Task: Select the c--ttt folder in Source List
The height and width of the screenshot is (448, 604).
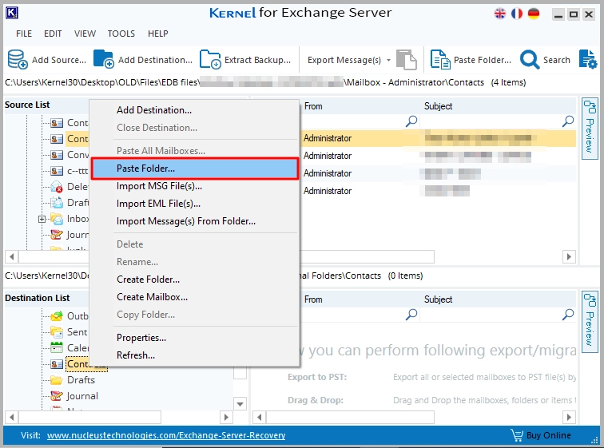Action: (77, 171)
